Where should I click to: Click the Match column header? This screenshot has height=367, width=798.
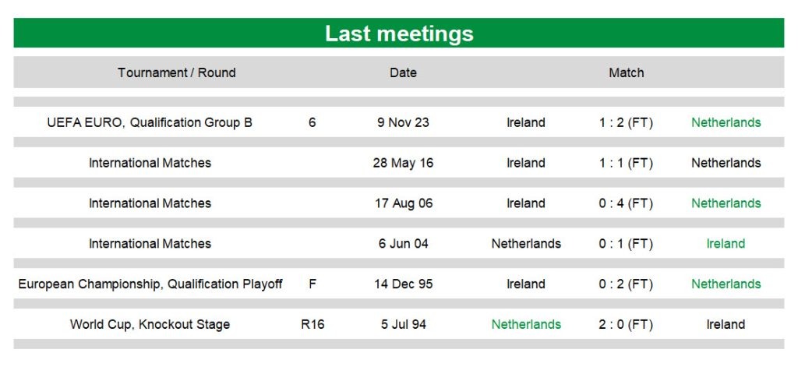[626, 72]
